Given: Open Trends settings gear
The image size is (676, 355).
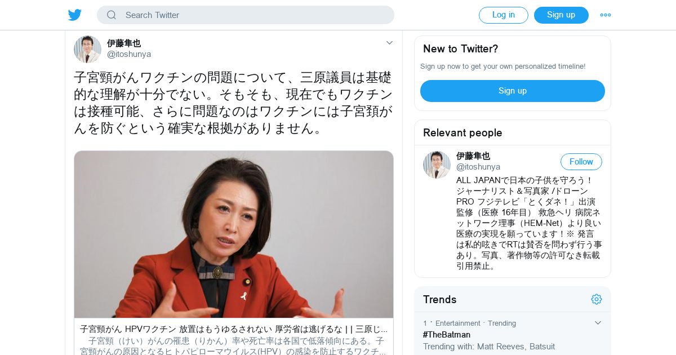Looking at the screenshot, I should point(597,299).
